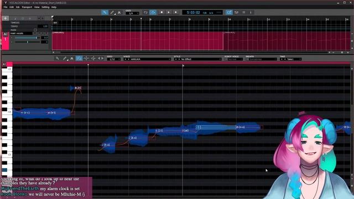Viewport: 354px width, 199px height.
Task: Select the scissors cut tool in the top toolbar
Action: [x=119, y=12]
